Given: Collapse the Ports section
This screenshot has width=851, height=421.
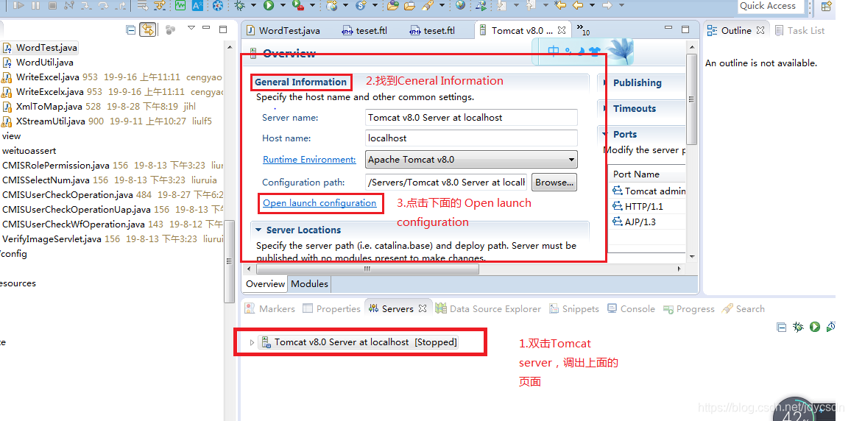Looking at the screenshot, I should click(605, 134).
